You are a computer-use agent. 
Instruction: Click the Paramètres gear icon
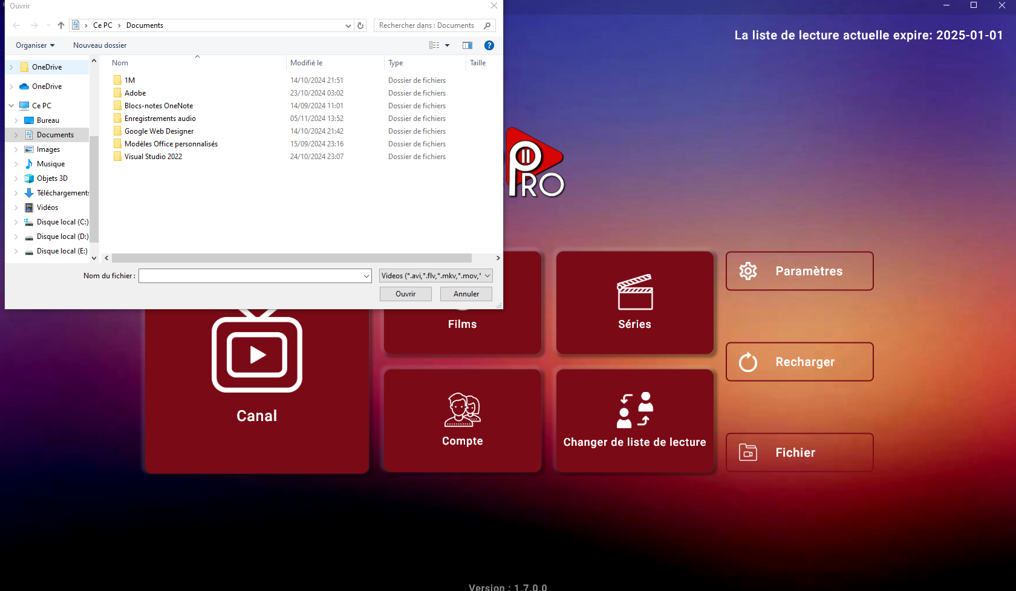tap(748, 271)
